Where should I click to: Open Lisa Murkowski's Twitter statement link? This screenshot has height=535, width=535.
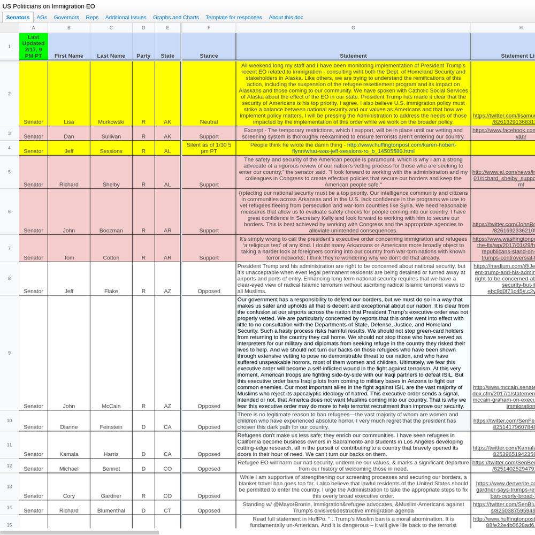pos(503,119)
